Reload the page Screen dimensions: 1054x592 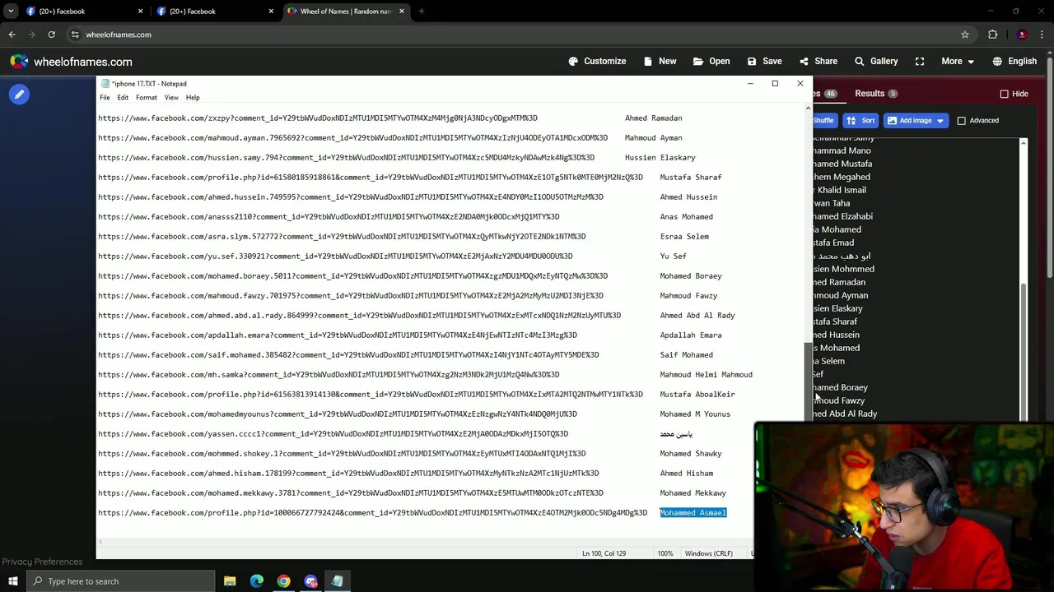pyautogui.click(x=51, y=35)
